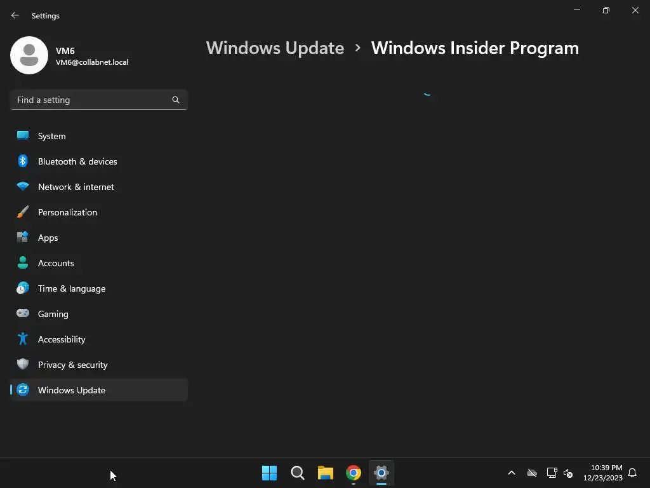
Task: Click the OneDrive cloud tray icon
Action: coord(532,473)
